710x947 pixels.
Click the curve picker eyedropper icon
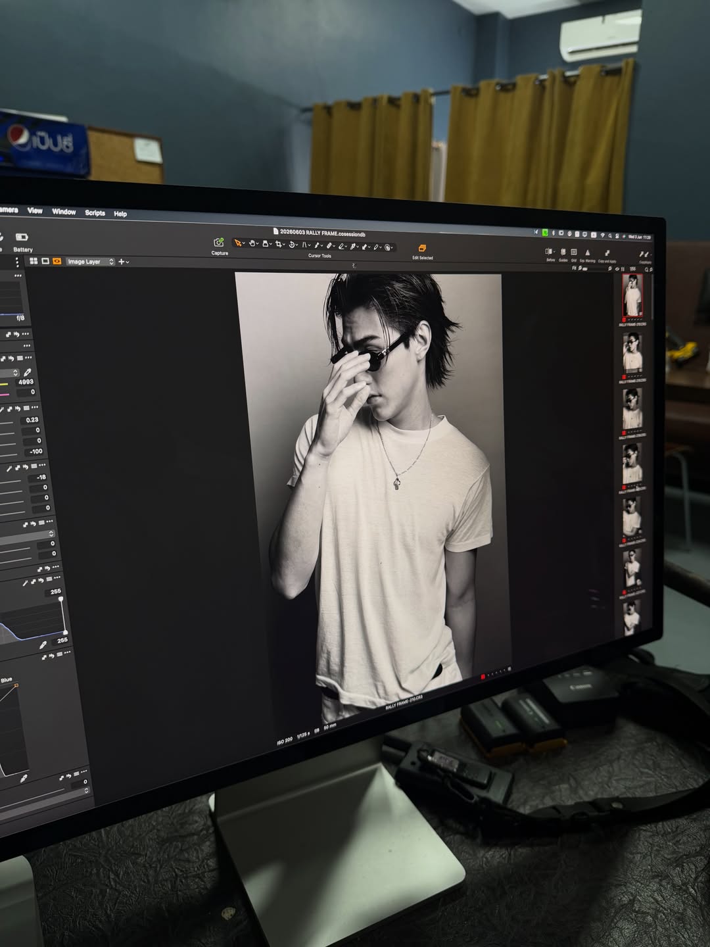click(x=24, y=778)
